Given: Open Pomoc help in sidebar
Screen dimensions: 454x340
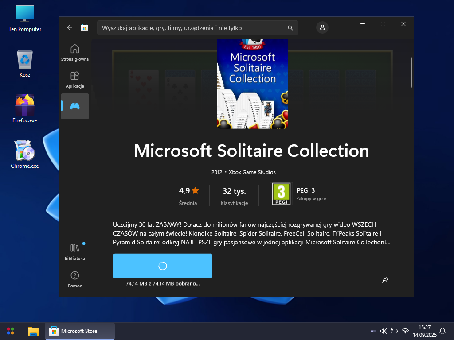Looking at the screenshot, I should click(75, 279).
